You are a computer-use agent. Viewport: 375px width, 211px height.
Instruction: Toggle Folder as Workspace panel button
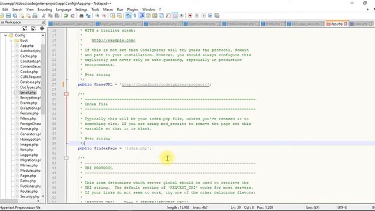[175, 16]
